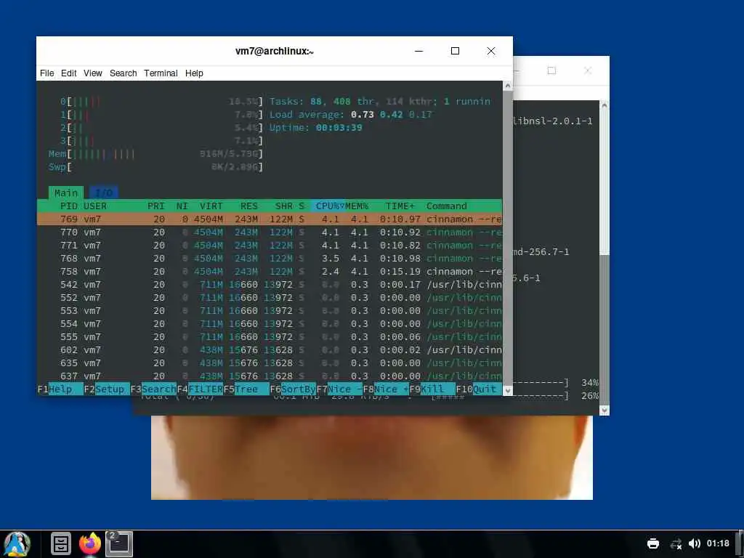
Task: Select process row PID 770
Action: 269,232
